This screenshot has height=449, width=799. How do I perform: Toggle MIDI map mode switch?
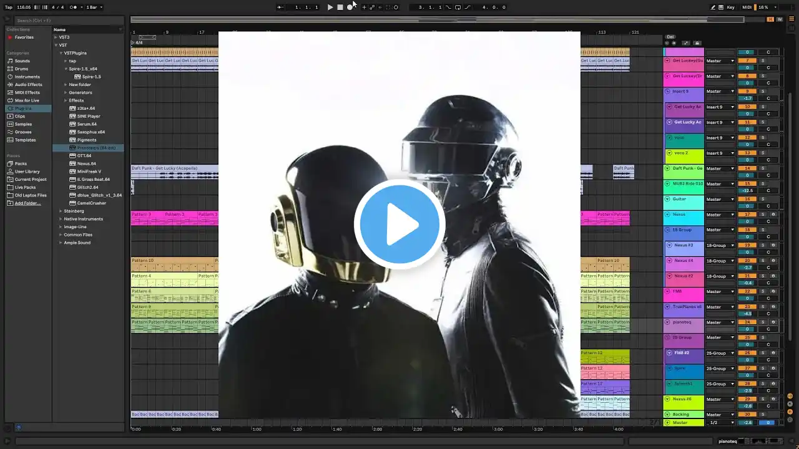pyautogui.click(x=747, y=7)
